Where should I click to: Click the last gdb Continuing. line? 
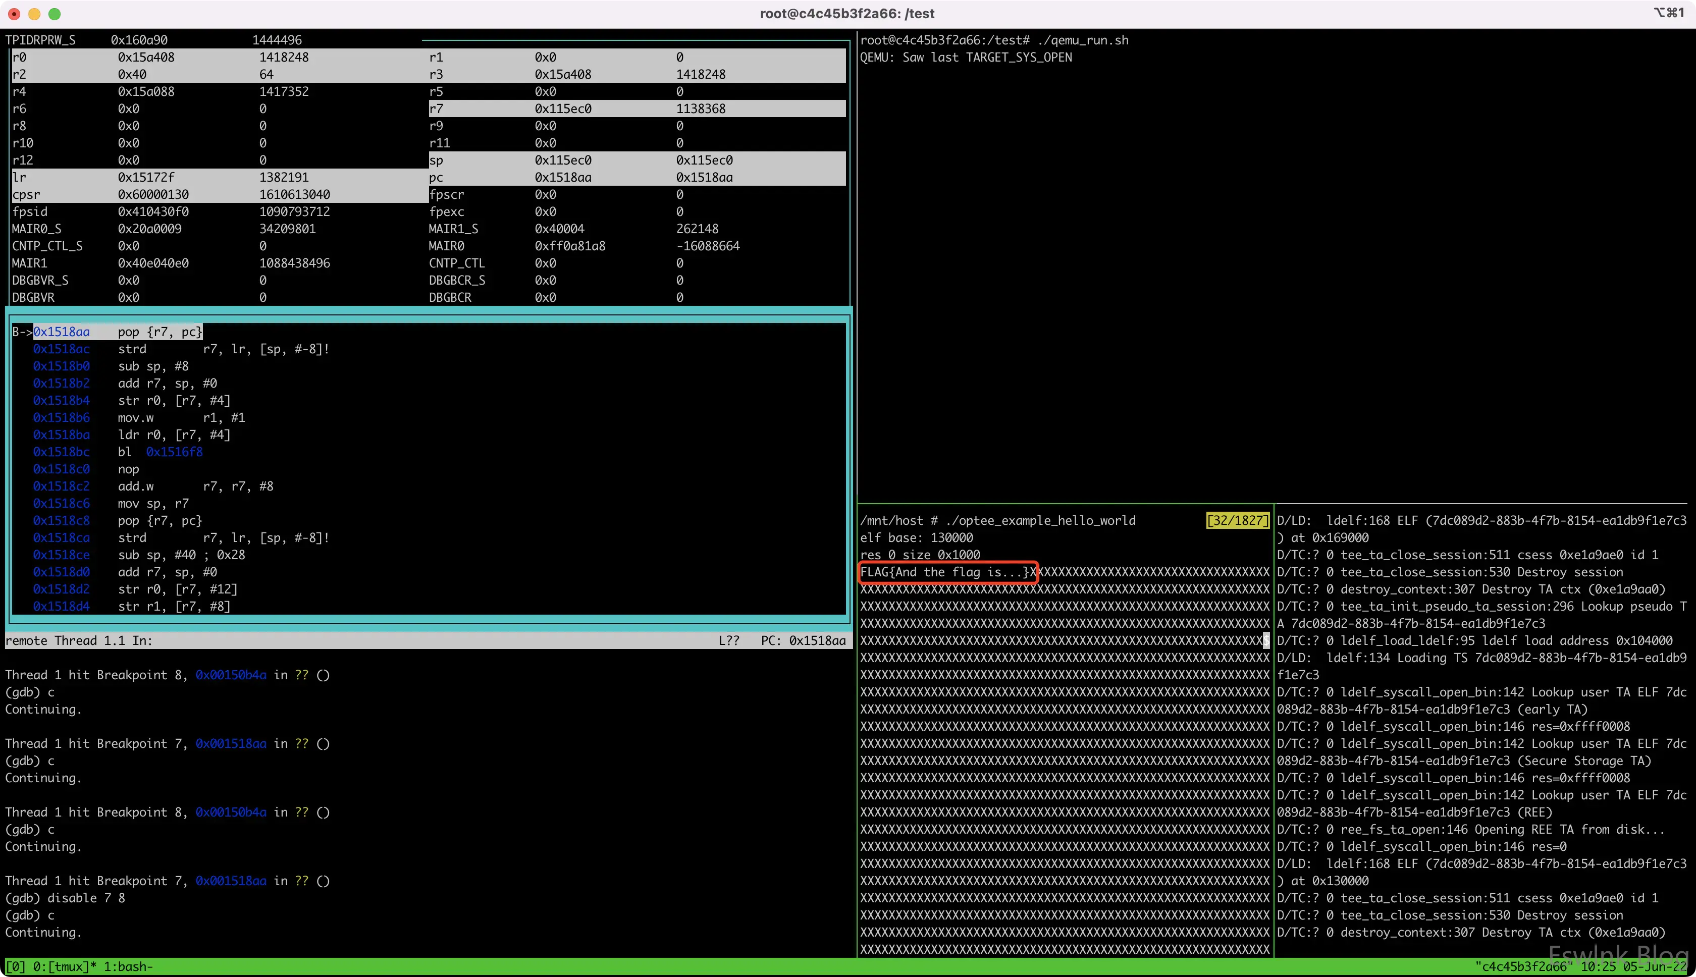[x=43, y=932]
